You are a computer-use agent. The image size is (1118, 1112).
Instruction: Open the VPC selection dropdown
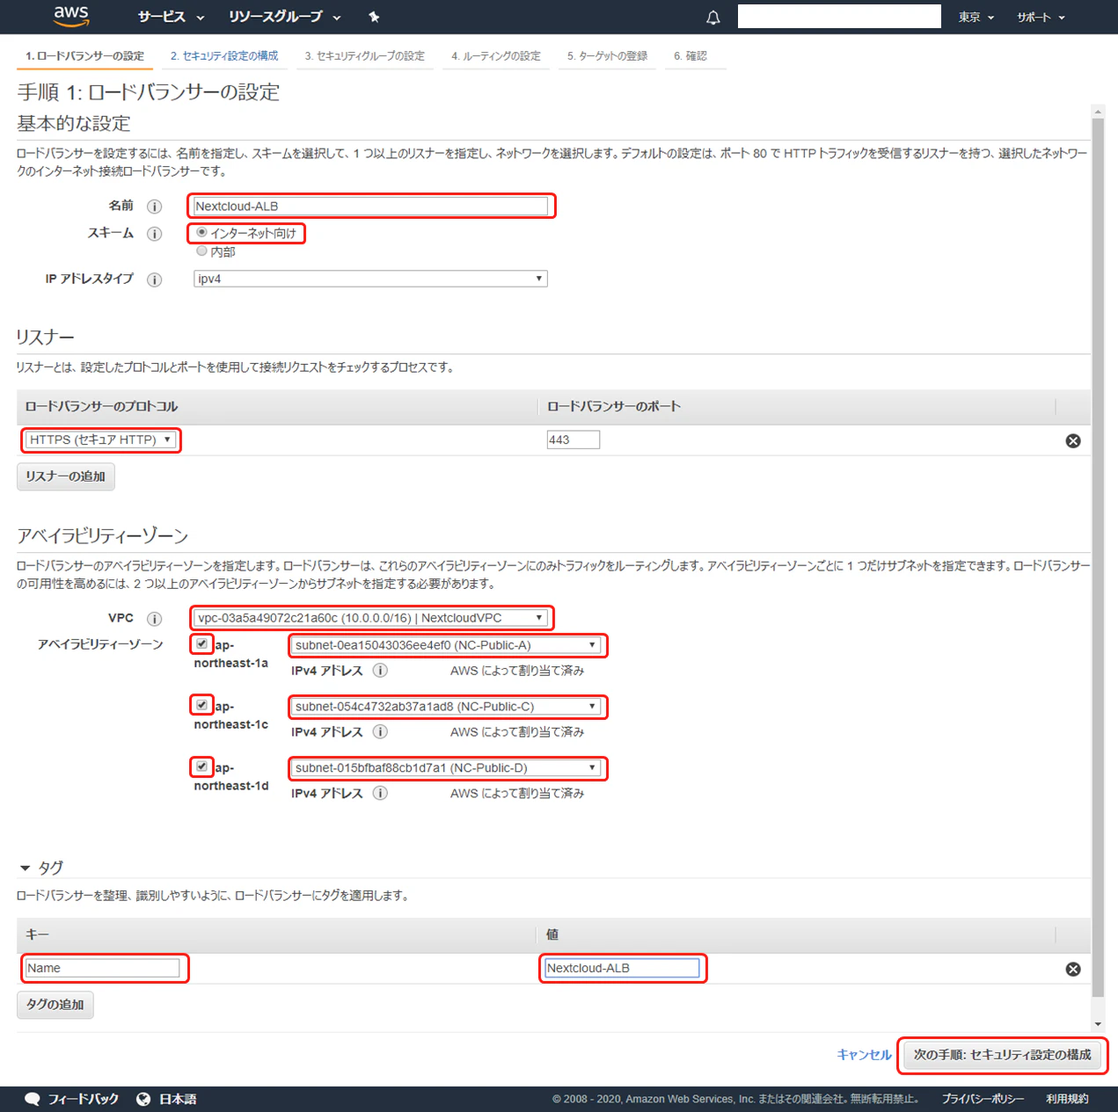point(370,618)
